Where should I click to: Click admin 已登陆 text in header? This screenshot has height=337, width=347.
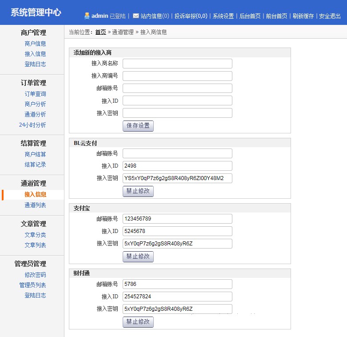[x=108, y=16]
